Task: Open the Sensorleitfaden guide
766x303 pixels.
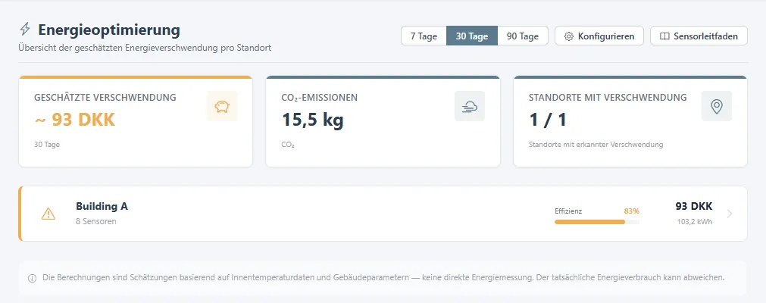Action: pyautogui.click(x=699, y=36)
